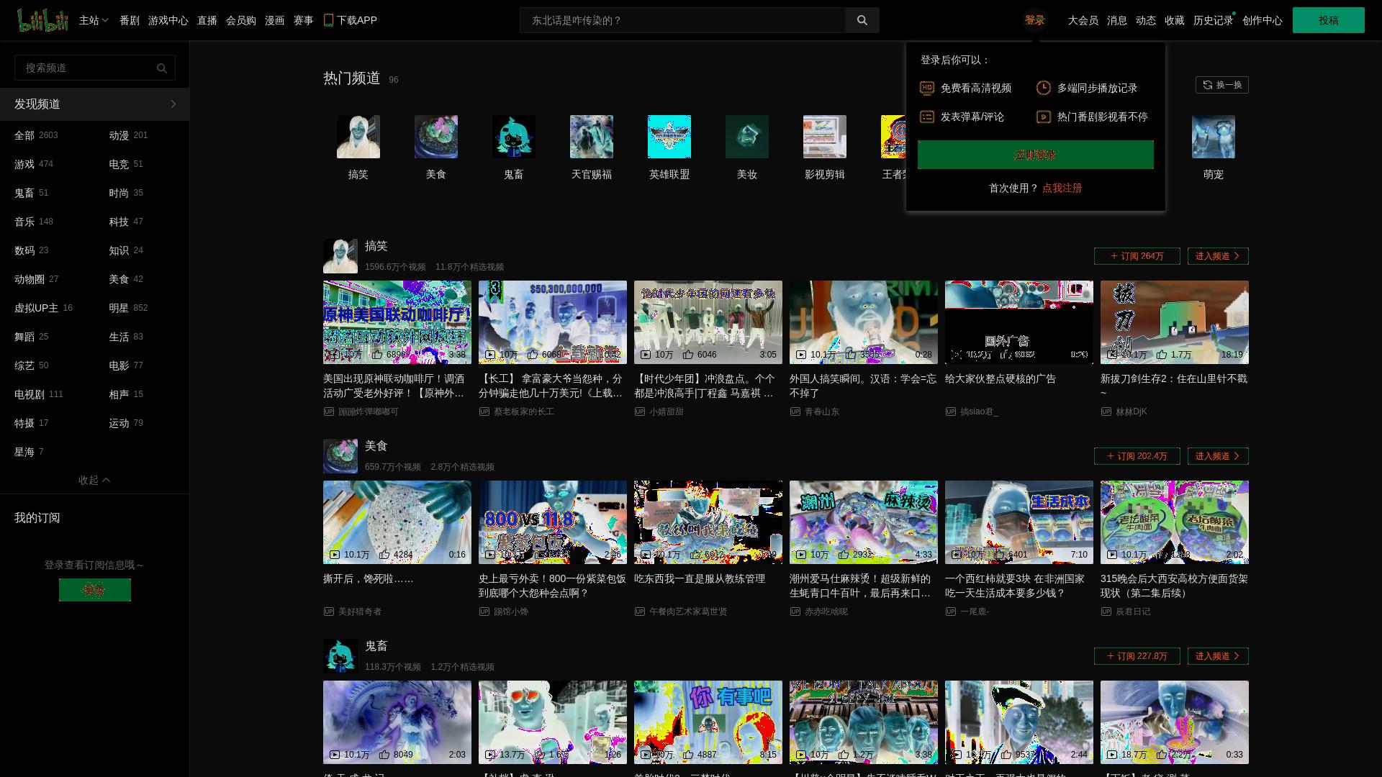This screenshot has height=777, width=1382.
Task: Collapse categories with 收起
Action: (94, 480)
